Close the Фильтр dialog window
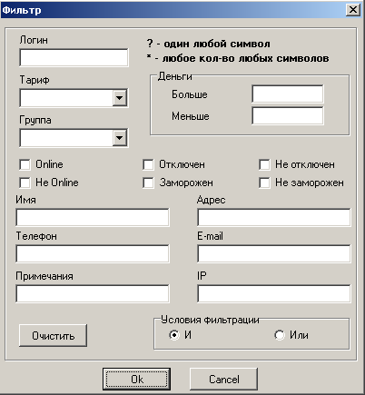The width and height of the screenshot is (365, 395). (353, 10)
